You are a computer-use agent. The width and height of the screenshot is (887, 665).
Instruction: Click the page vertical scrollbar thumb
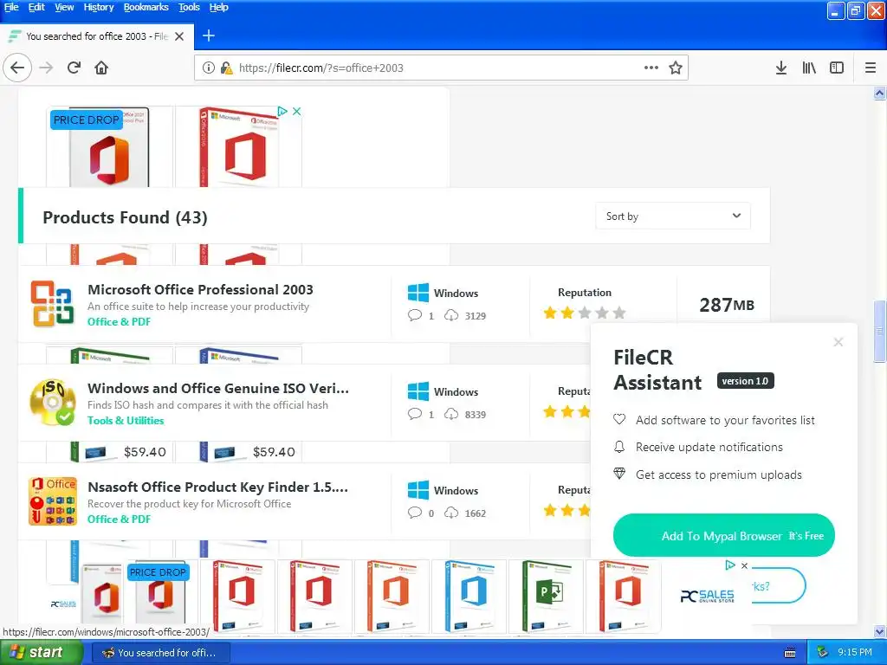tap(880, 332)
